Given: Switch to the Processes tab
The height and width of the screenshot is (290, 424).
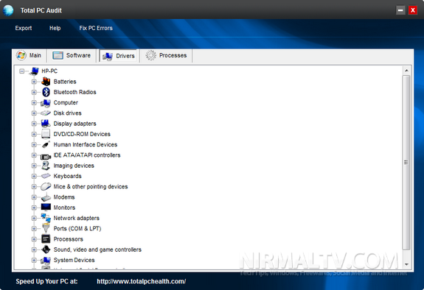Looking at the screenshot, I should (x=167, y=55).
